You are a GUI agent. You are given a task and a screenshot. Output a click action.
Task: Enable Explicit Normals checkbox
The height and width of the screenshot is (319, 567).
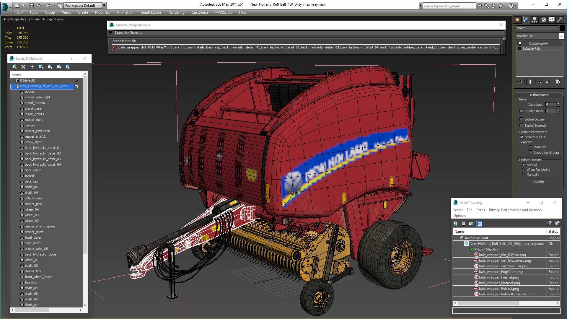pyautogui.click(x=521, y=126)
